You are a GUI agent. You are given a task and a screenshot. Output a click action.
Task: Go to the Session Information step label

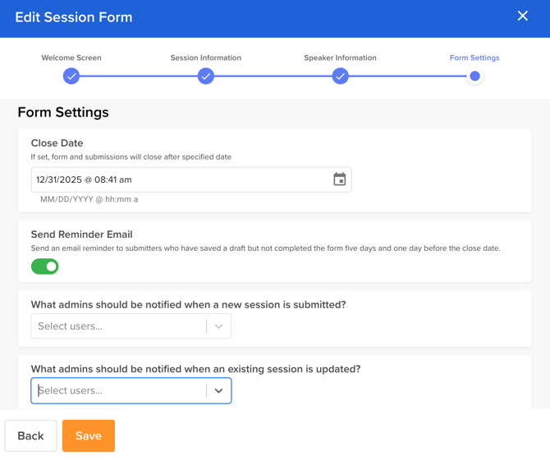[x=206, y=58]
